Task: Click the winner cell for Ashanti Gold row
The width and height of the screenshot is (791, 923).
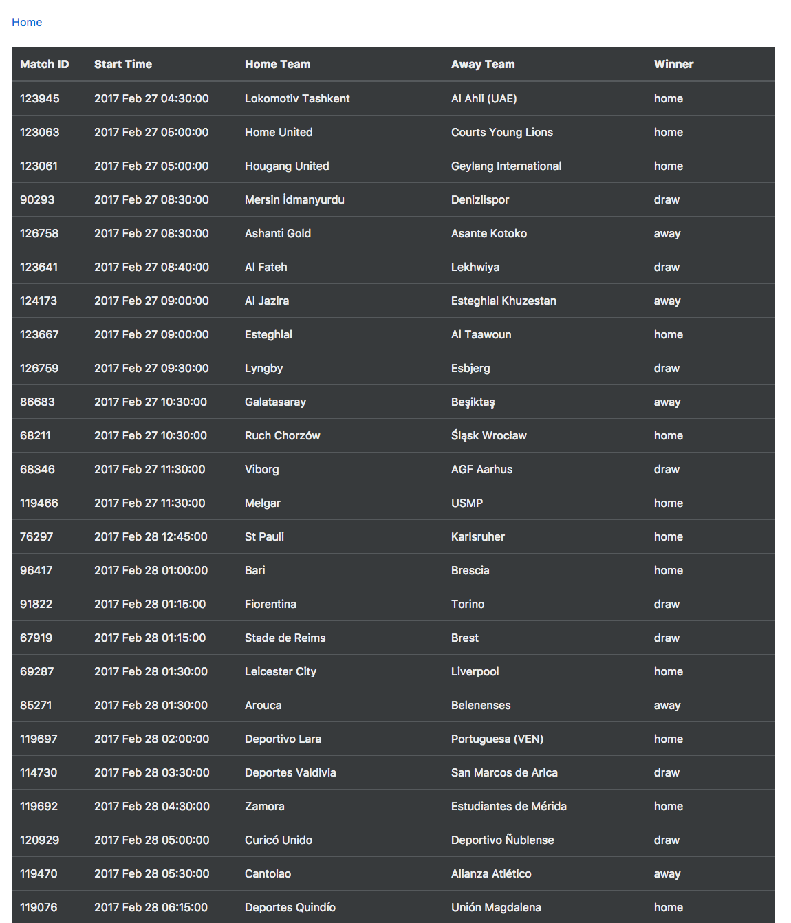Action: point(667,233)
